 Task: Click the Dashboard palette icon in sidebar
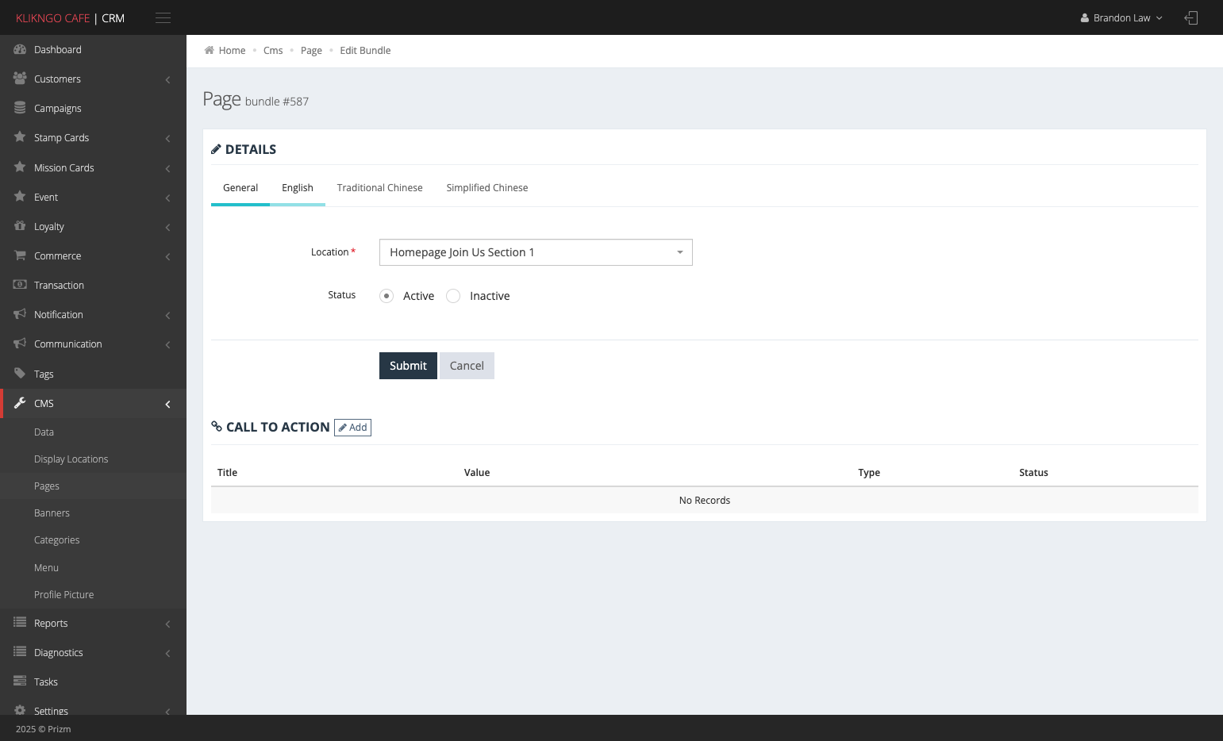[20, 49]
